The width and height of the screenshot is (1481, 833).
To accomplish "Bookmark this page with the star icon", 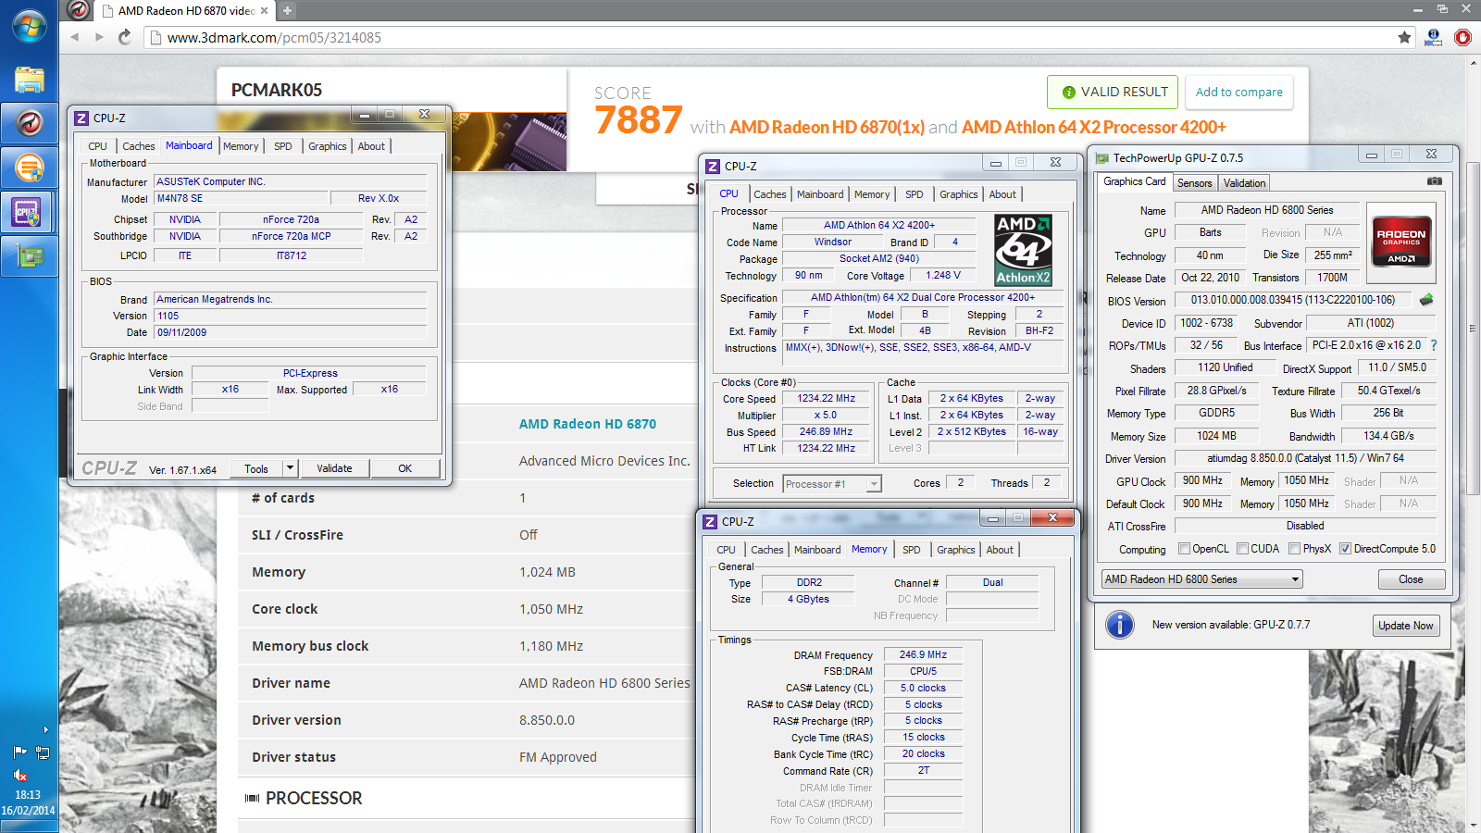I will 1404,37.
